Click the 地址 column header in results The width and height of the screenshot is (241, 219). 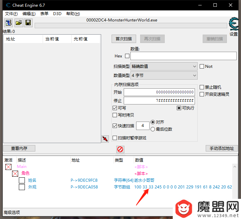click(23, 39)
